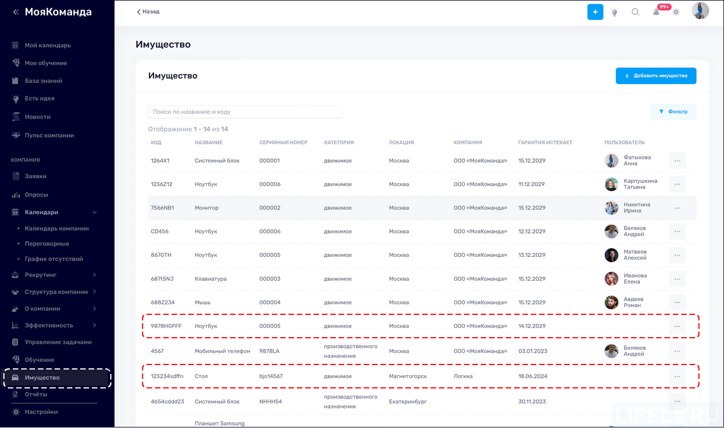Click the "Назад" back link

coord(148,11)
